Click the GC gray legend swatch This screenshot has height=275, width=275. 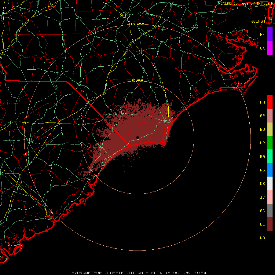(270, 211)
